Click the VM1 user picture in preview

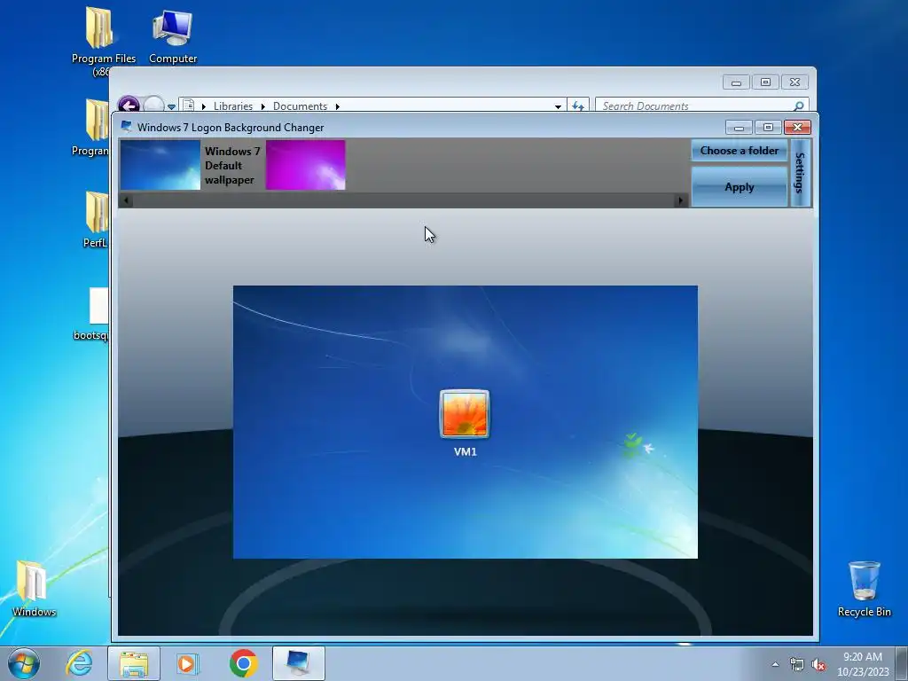[465, 413]
